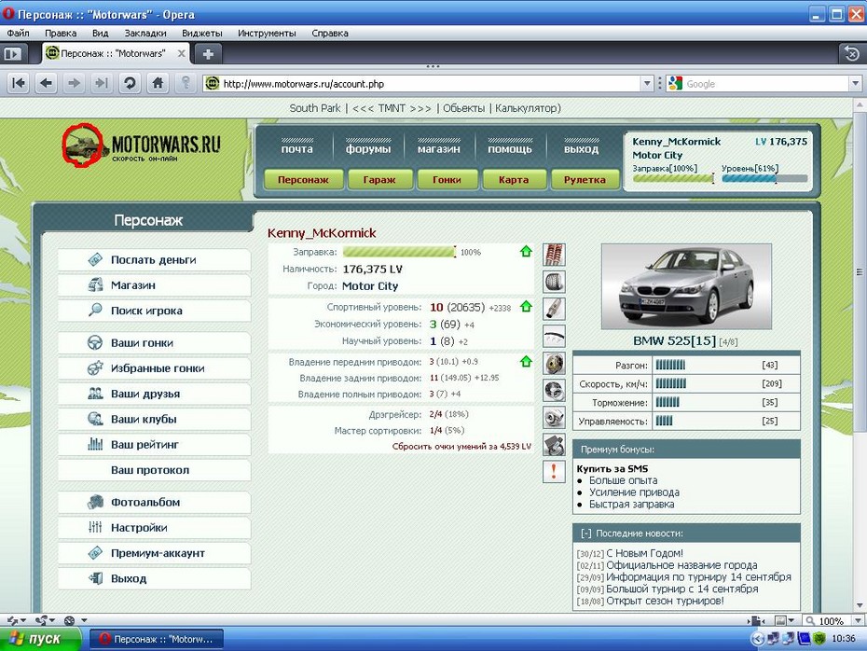Screen dimensions: 867x651
Task: Click the Заправка fuel progress bar
Action: pyautogui.click(x=399, y=252)
